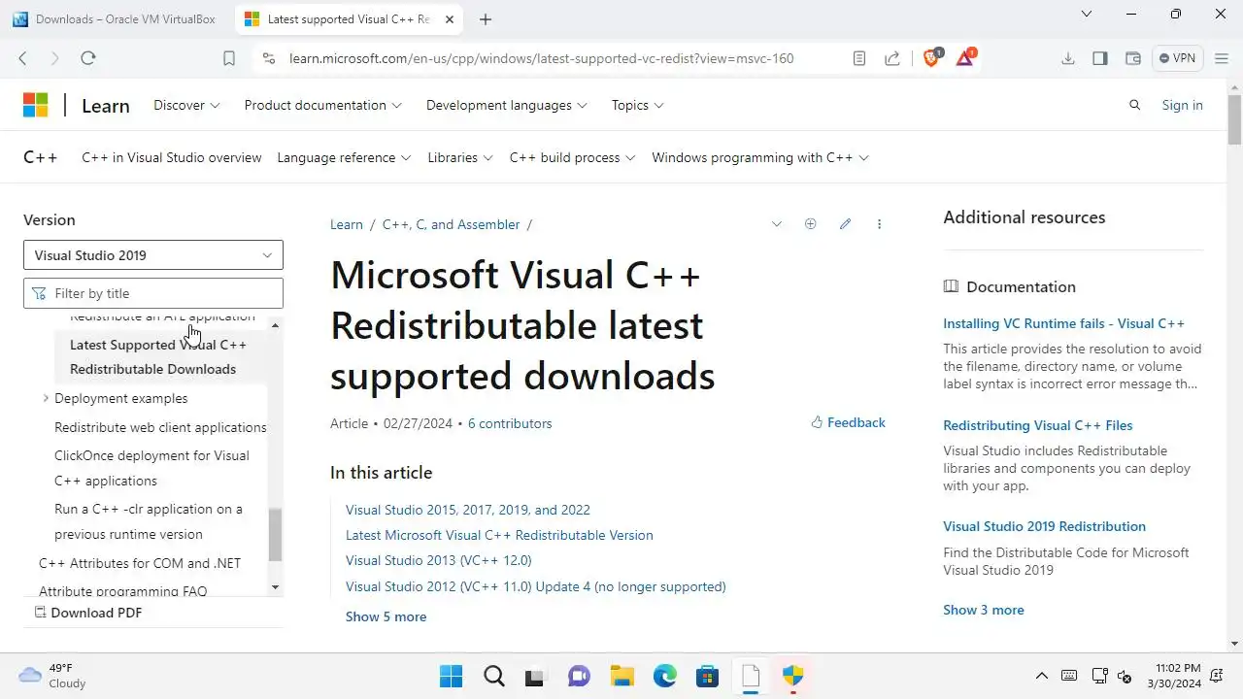
Task: Open ClickOnce deployment for Visual C++ applications
Action: [x=151, y=468]
